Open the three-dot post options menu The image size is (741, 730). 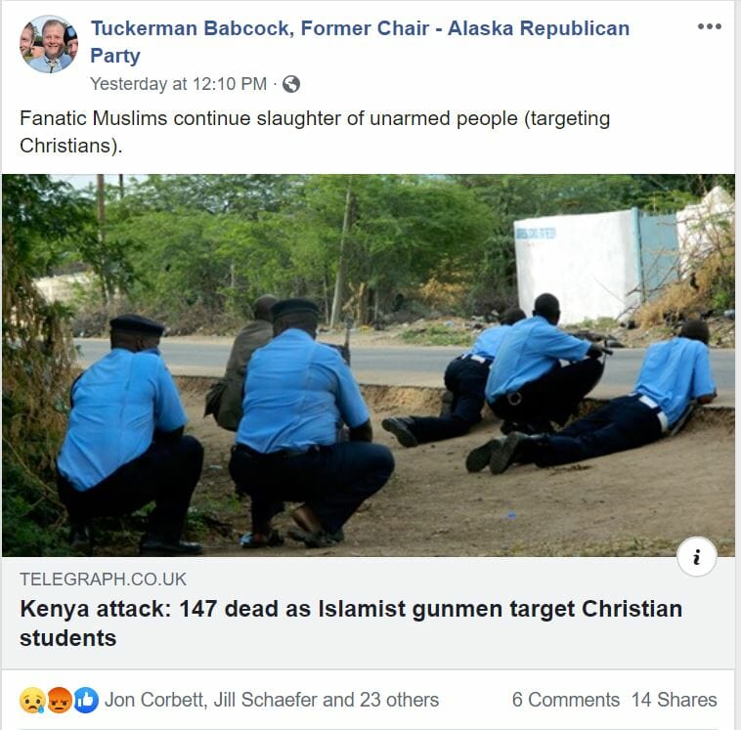pyautogui.click(x=710, y=26)
